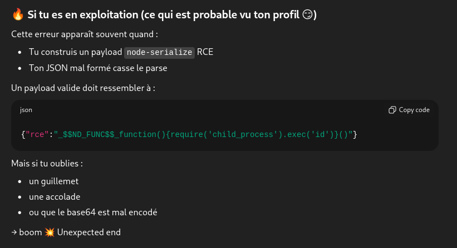Click the "Unexpected end" text

tap(89, 232)
